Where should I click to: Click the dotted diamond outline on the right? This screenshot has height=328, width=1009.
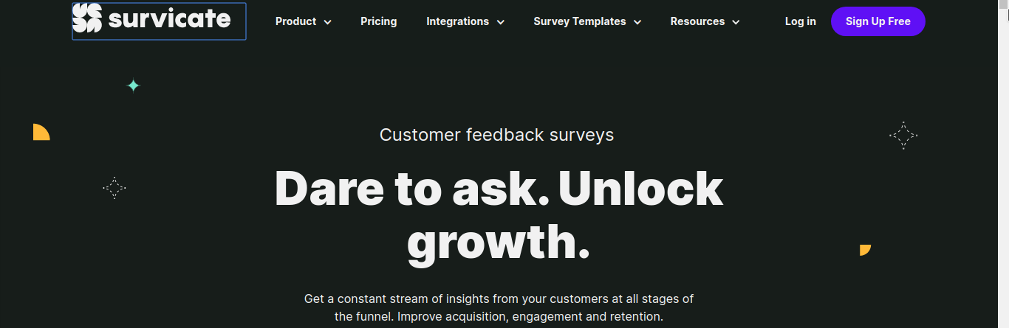click(x=903, y=136)
